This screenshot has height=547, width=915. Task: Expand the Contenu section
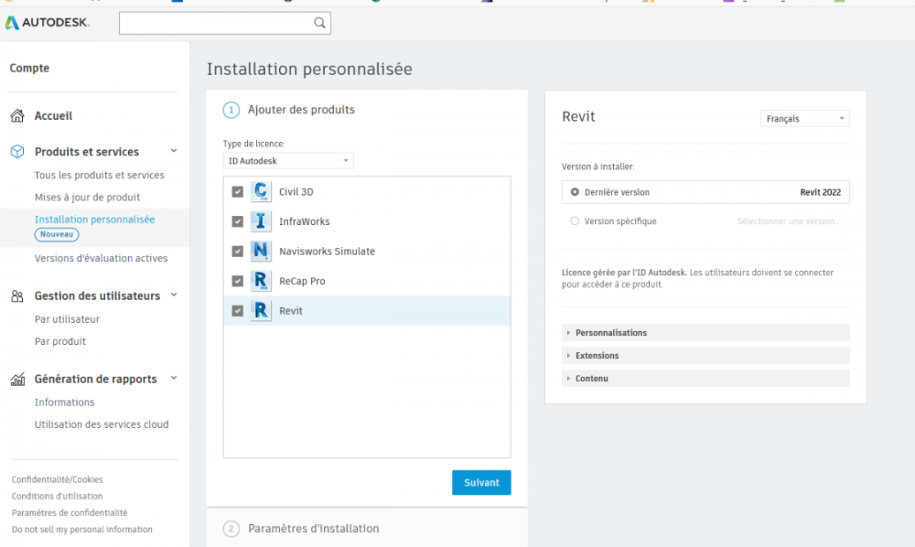[705, 378]
